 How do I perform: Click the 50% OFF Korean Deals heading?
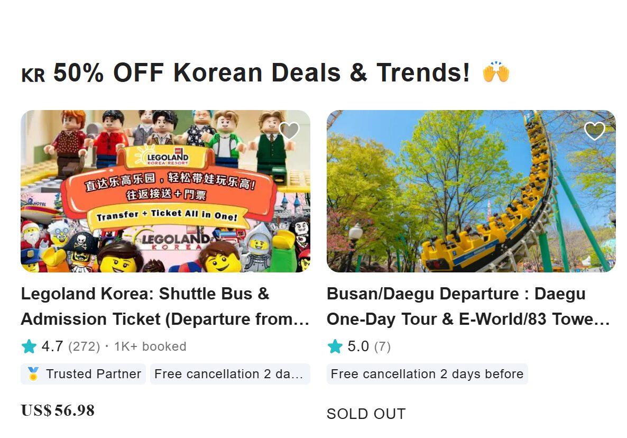[261, 72]
